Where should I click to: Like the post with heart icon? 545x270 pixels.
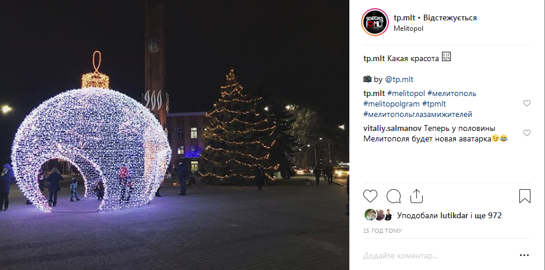(370, 196)
